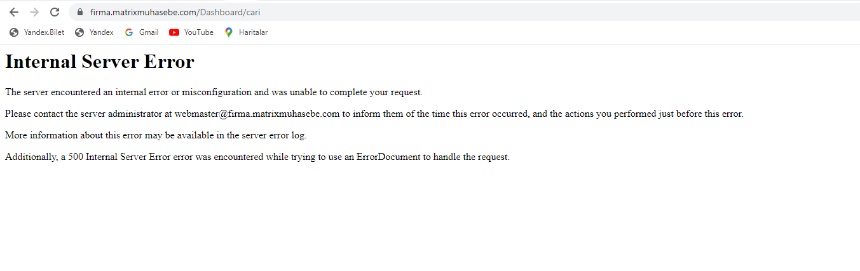Click the "server encountered an internal error" sentence

click(x=214, y=93)
